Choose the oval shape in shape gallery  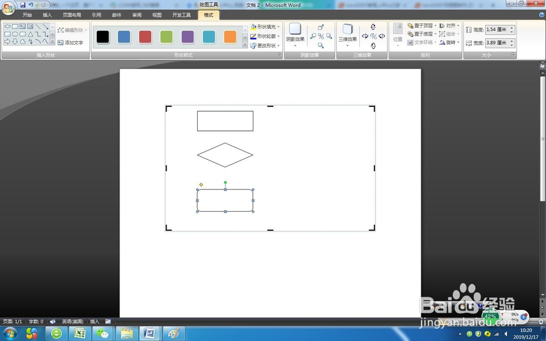click(15, 34)
